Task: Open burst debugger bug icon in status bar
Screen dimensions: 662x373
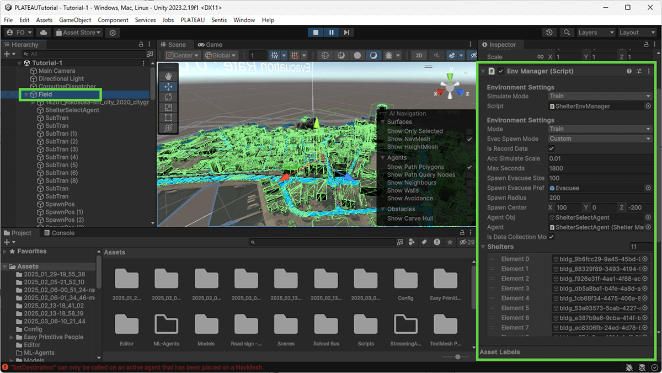Action: click(629, 367)
